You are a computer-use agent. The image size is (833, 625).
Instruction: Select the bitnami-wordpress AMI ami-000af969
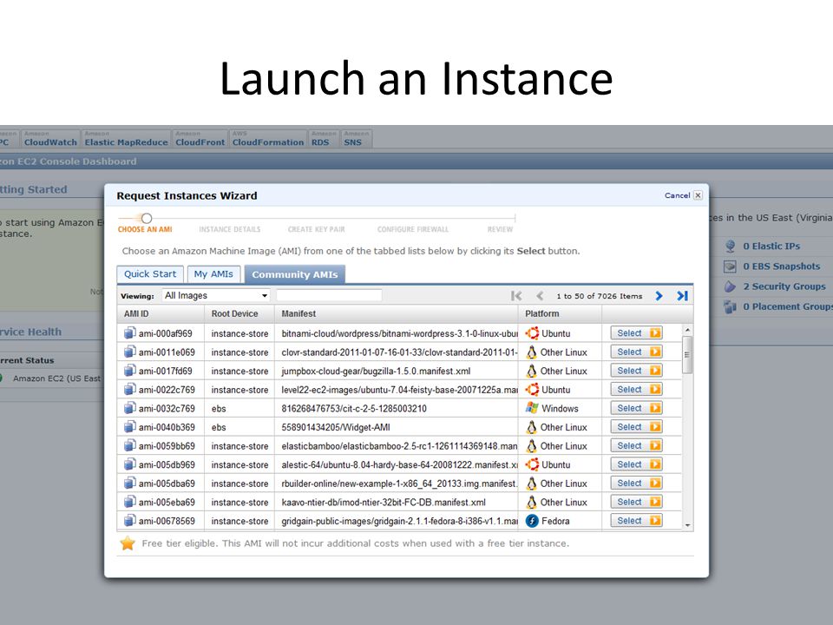[636, 333]
